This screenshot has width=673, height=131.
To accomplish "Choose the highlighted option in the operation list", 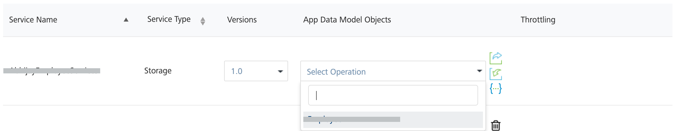I will [x=393, y=120].
